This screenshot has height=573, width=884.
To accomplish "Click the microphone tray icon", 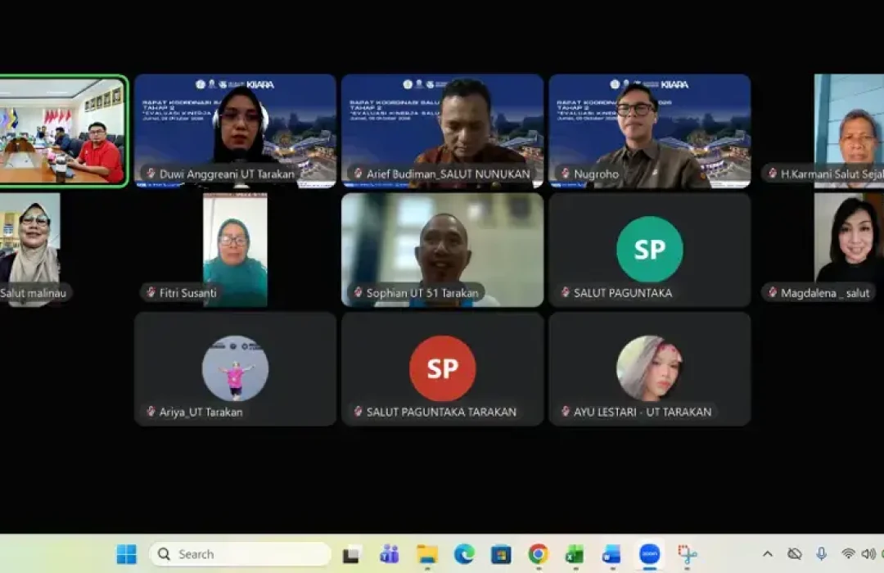I will pos(822,554).
